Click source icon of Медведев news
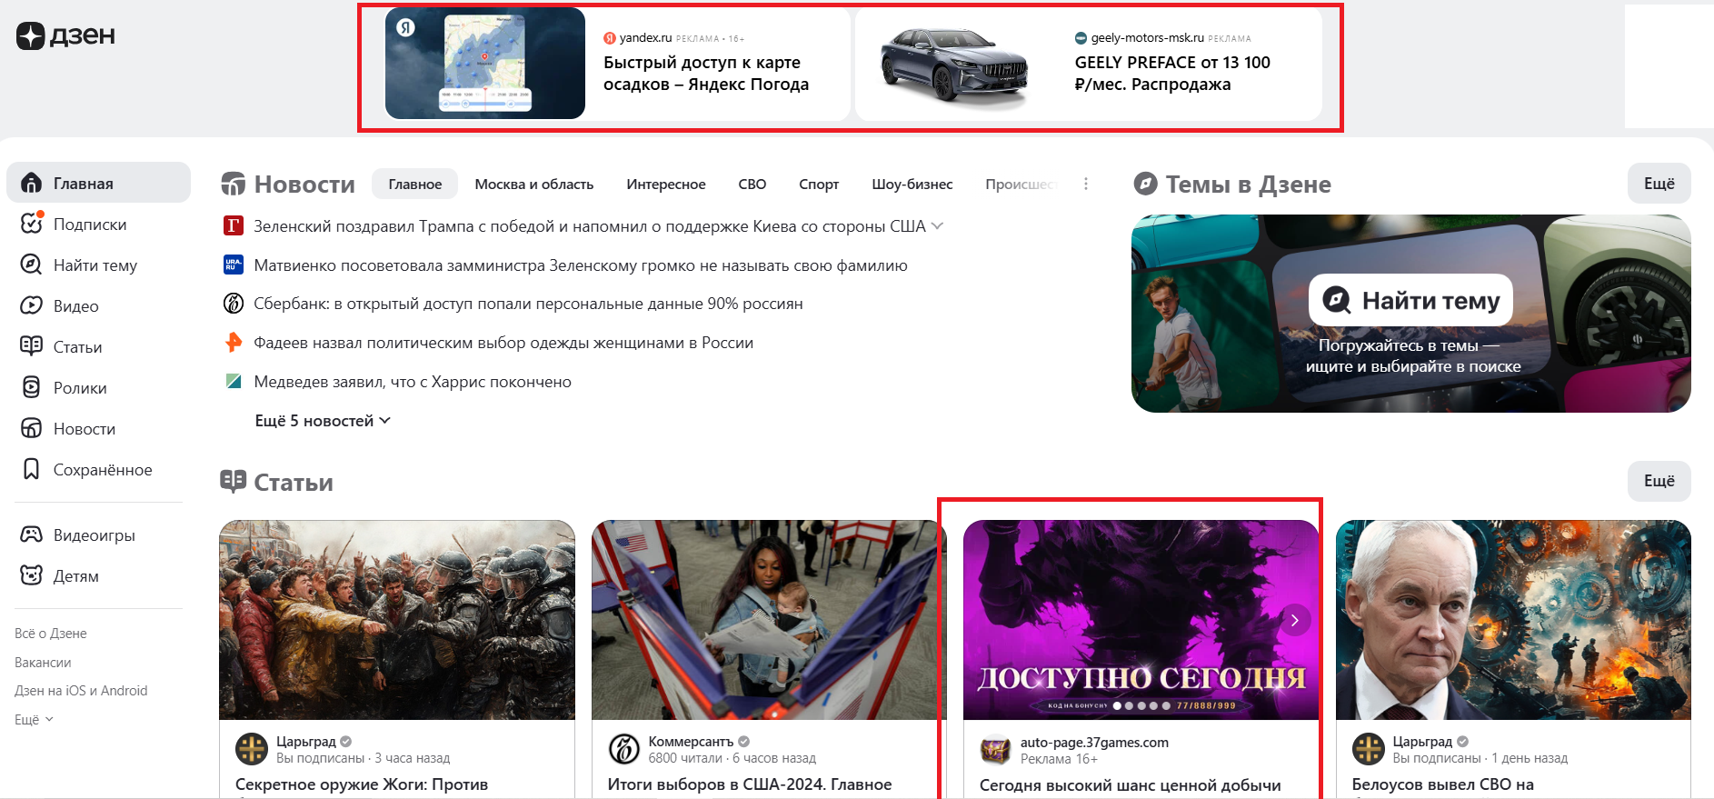Viewport: 1714px width, 799px height. [x=234, y=381]
